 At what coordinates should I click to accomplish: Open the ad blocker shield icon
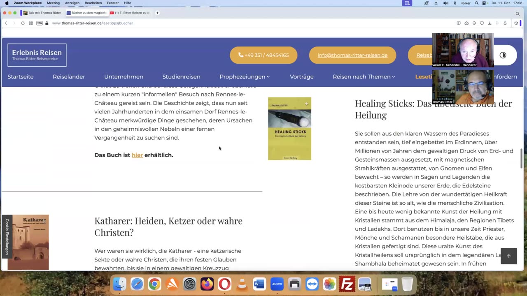pos(474,23)
